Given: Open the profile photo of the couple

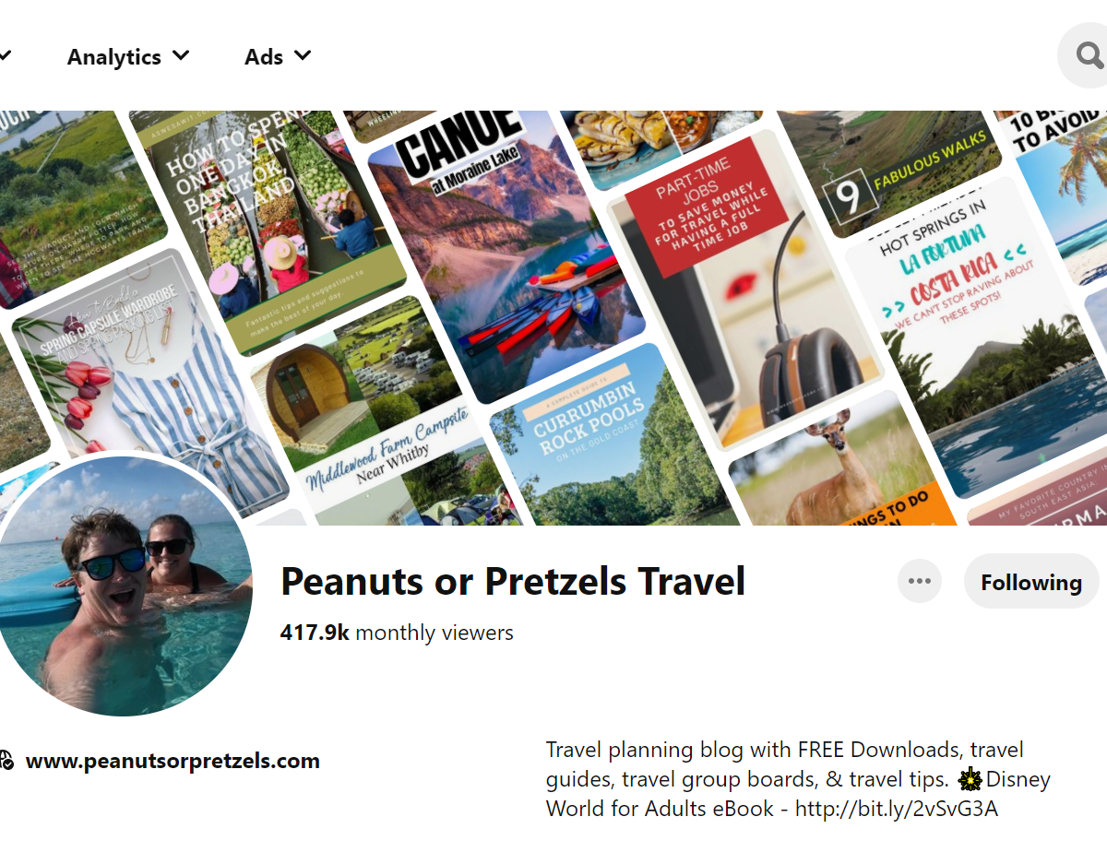Looking at the screenshot, I should [122, 585].
